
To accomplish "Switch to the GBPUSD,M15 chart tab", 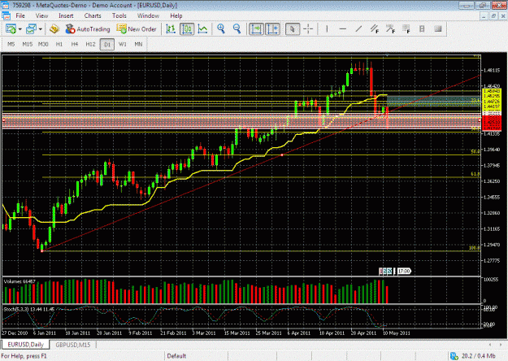I will pyautogui.click(x=73, y=345).
